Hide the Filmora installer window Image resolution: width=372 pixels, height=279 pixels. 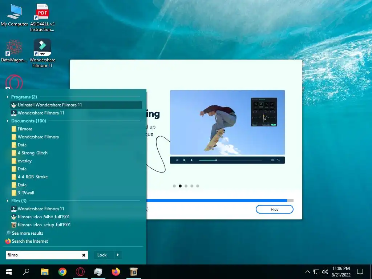(275, 209)
